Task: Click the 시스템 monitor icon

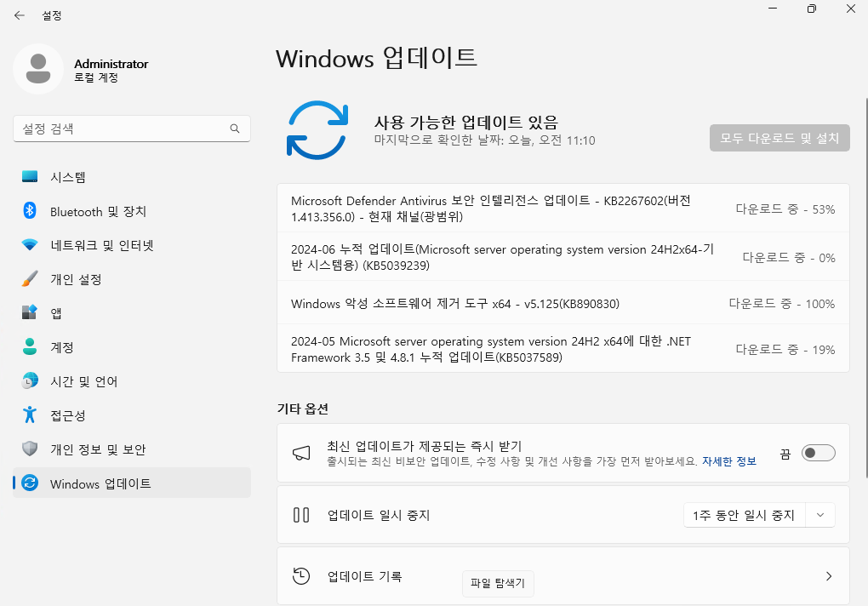Action: [30, 176]
